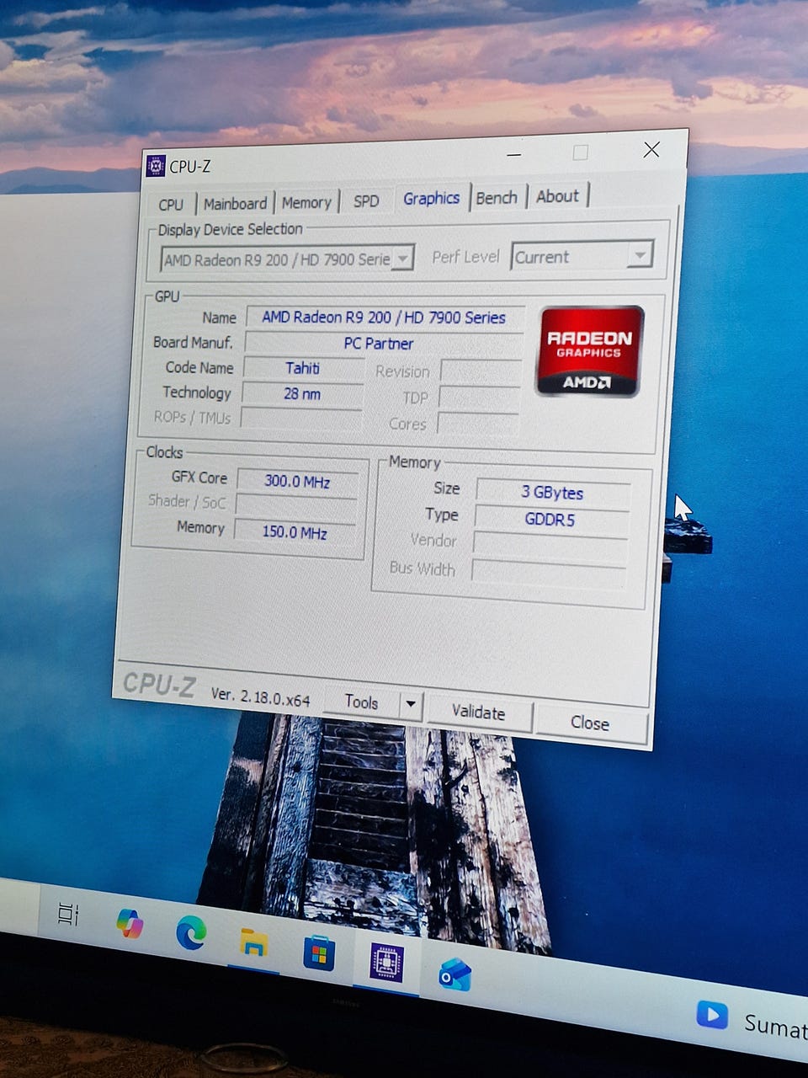Viewport: 808px width, 1078px height.
Task: Go to the Bench tab
Action: coord(497,197)
